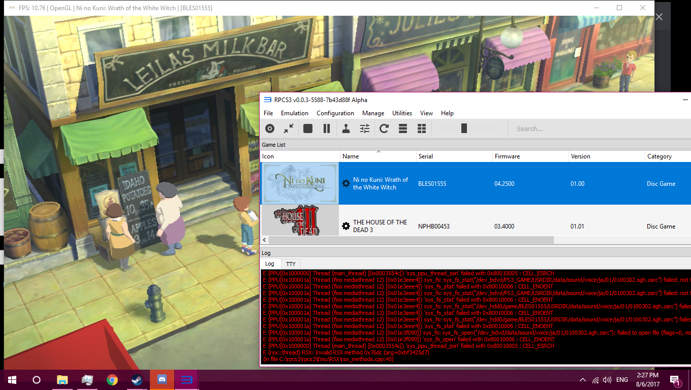Sort game list by Name column

[x=379, y=156]
